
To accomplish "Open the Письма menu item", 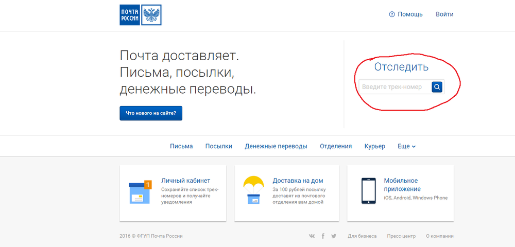I will tap(181, 146).
